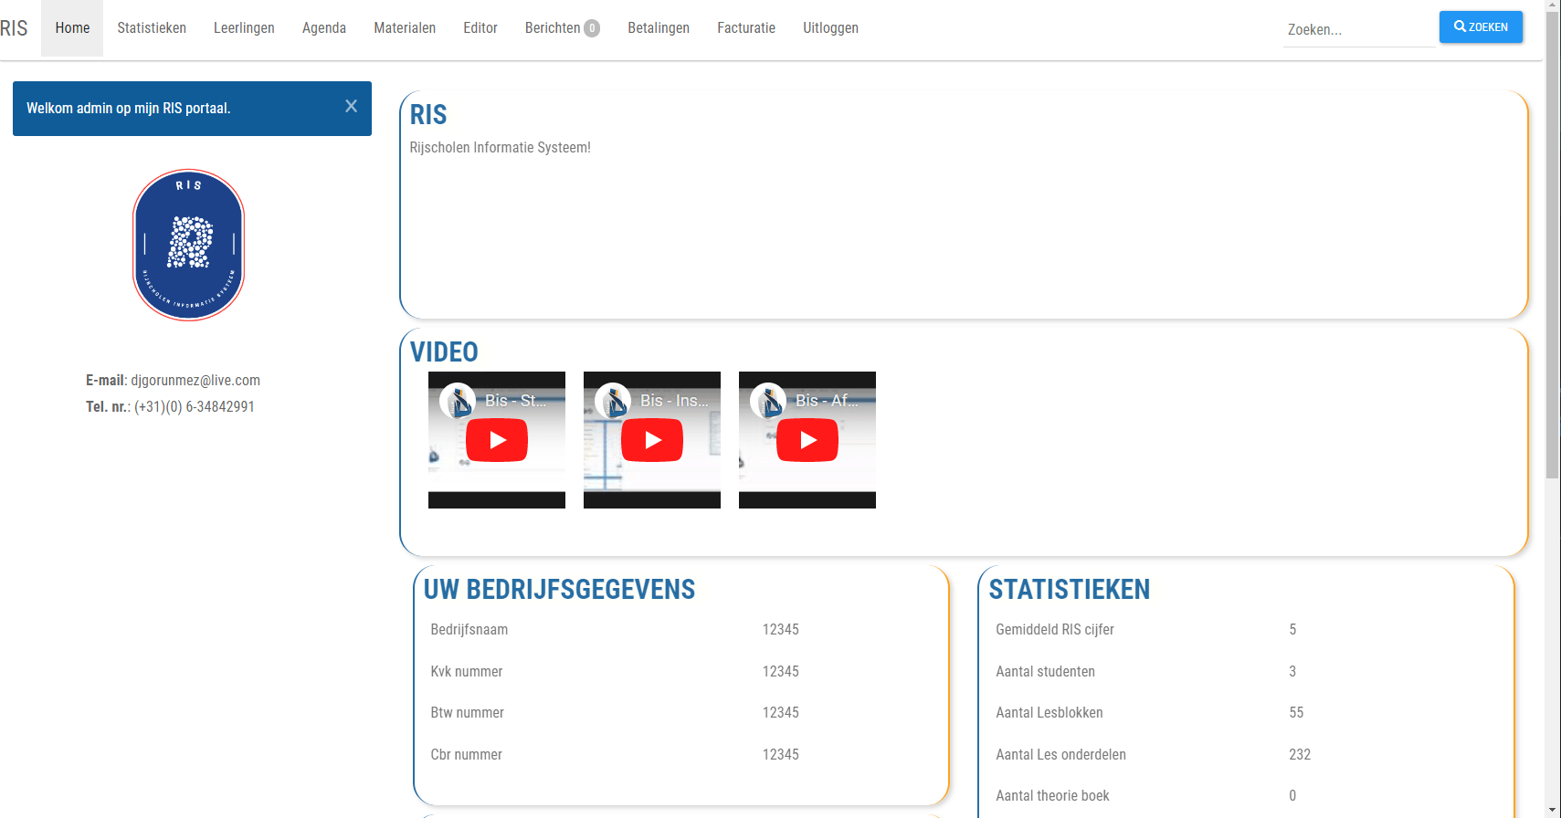The height and width of the screenshot is (818, 1561).
Task: Click email djgorunmez@live.com
Action: (195, 381)
